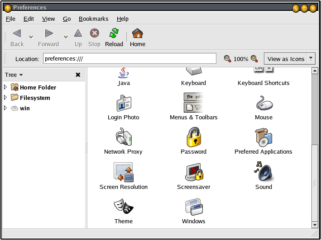Open the Screensaver icon
Image resolution: width=321 pixels, height=240 pixels.
pyautogui.click(x=194, y=172)
